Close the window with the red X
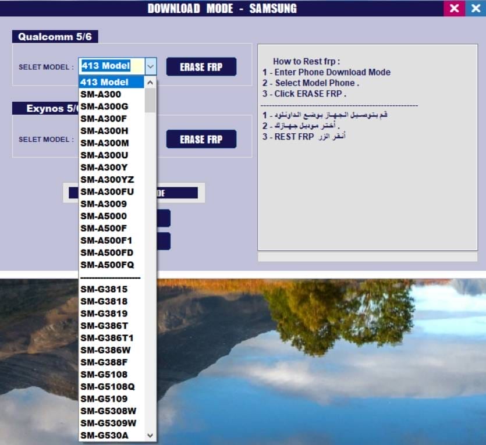 click(x=455, y=8)
